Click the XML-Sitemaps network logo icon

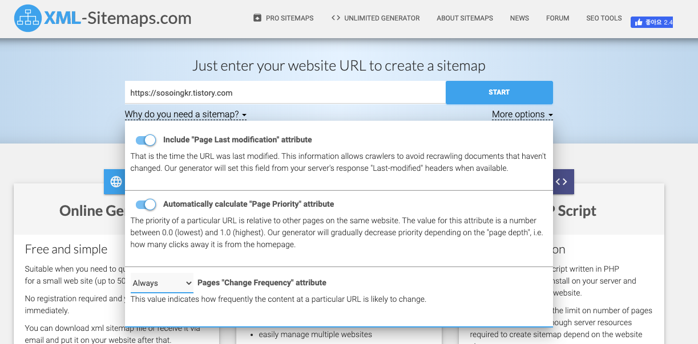coord(28,18)
